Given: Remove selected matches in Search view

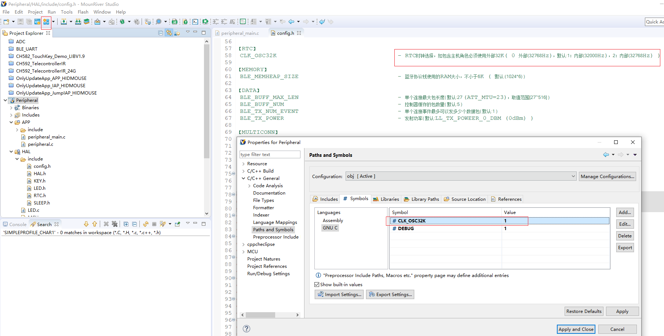Looking at the screenshot, I should coord(106,224).
